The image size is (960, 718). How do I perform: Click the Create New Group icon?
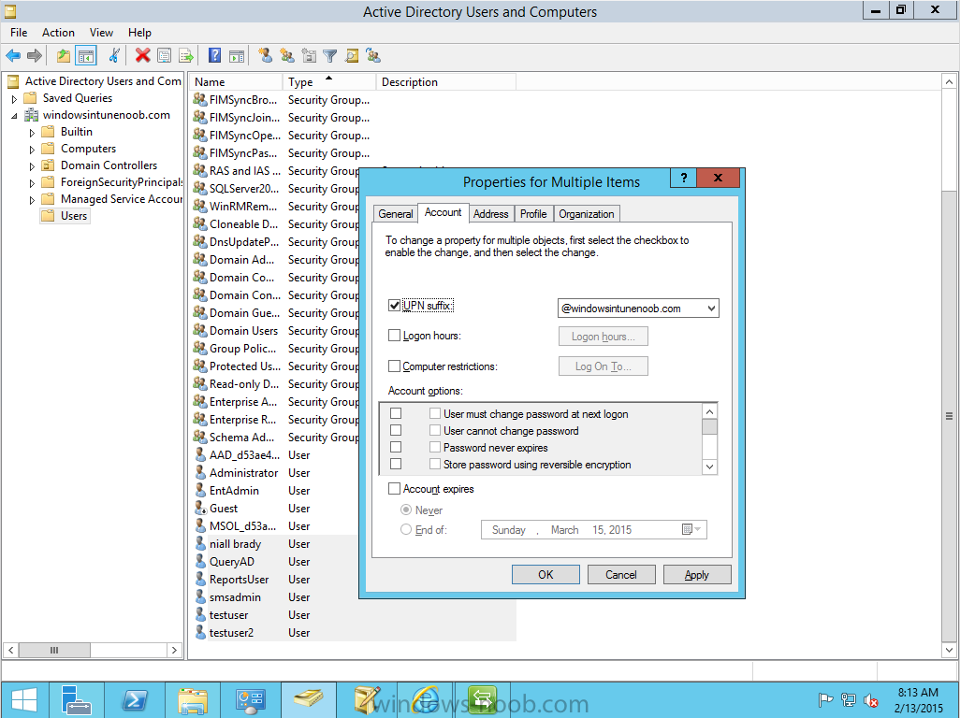(287, 56)
